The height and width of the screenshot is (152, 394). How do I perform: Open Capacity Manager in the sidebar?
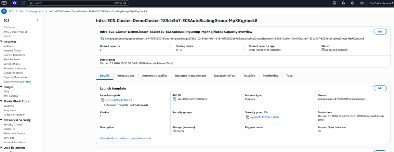[x=14, y=82]
